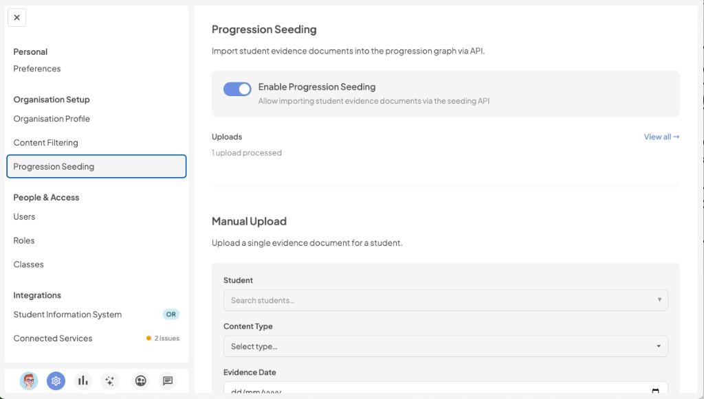
Task: Click the sparkles AI assistant icon
Action: point(109,380)
